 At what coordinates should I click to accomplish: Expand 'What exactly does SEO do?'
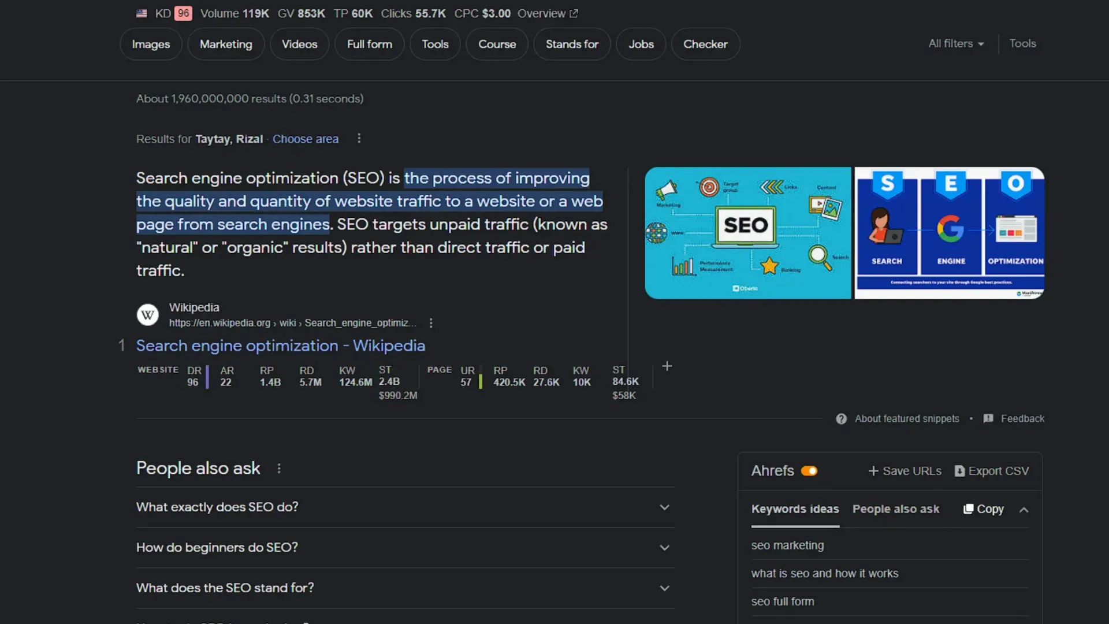tap(405, 507)
